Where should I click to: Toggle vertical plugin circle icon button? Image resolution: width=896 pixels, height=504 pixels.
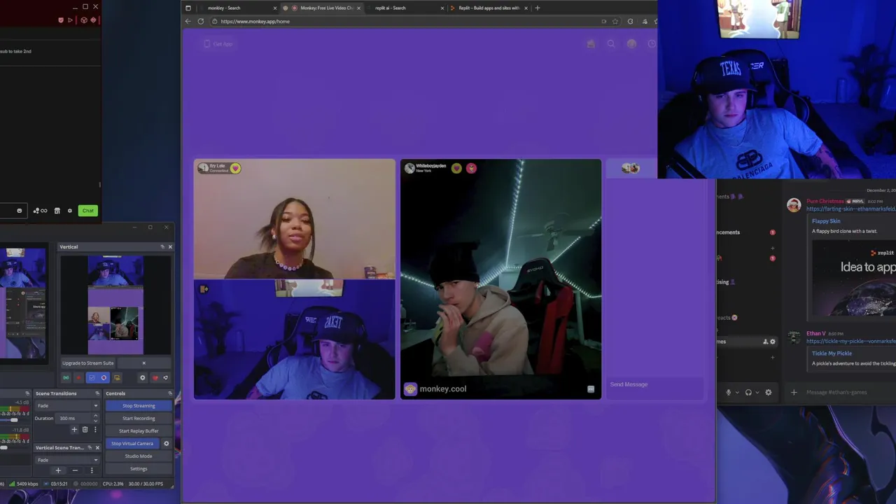[104, 378]
